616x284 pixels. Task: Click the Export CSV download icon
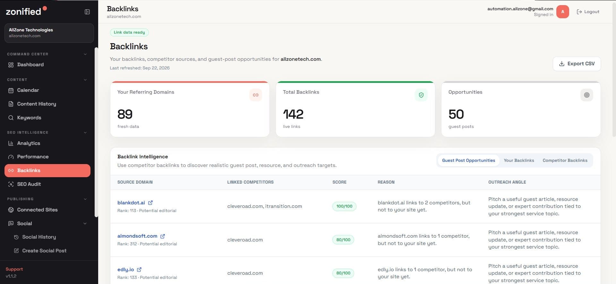[562, 64]
